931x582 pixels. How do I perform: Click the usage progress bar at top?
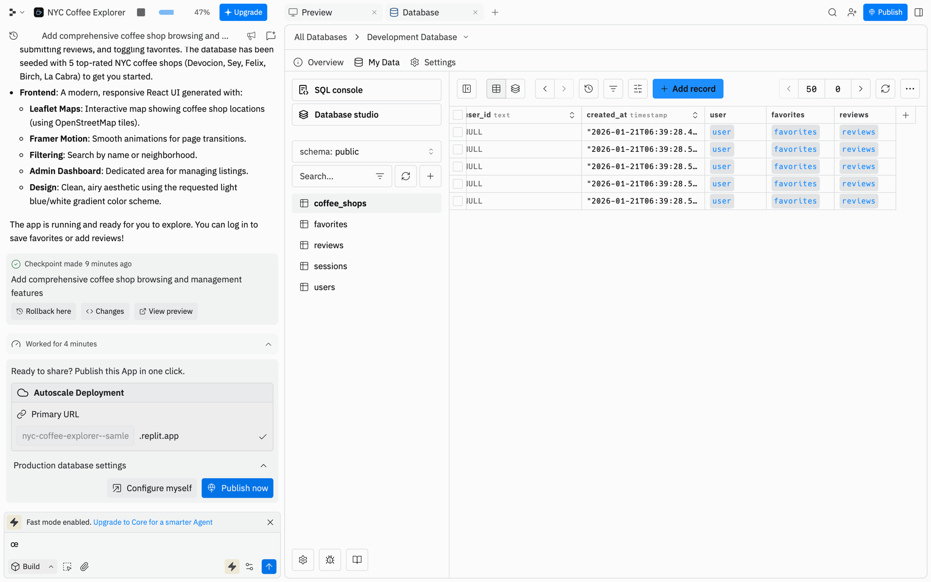click(166, 13)
